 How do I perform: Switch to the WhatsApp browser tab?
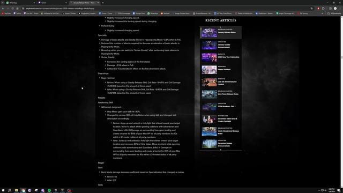(20, 3)
